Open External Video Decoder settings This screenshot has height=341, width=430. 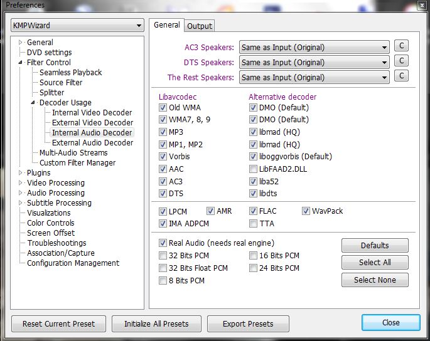click(x=92, y=123)
